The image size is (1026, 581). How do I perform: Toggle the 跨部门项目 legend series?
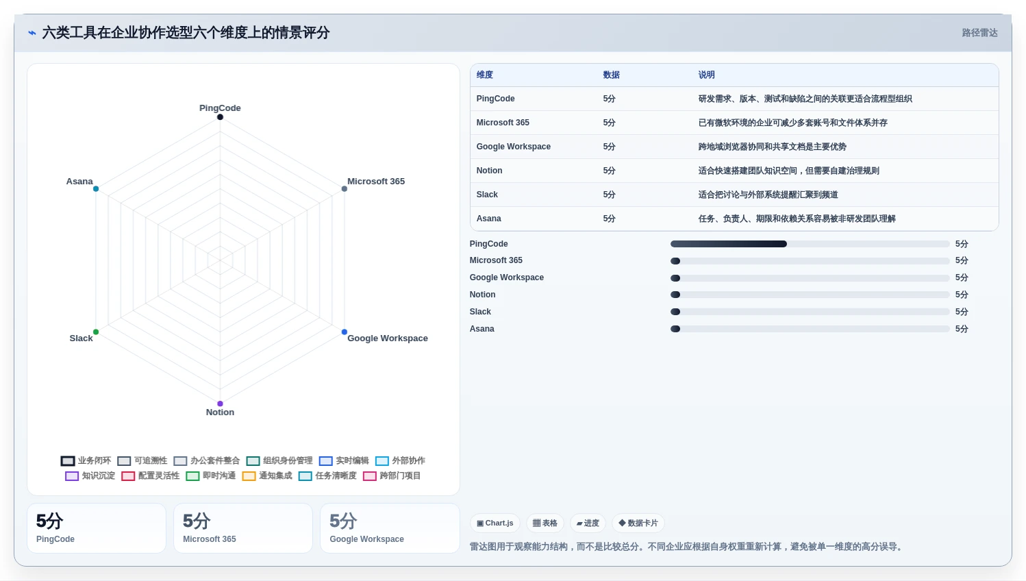(392, 476)
